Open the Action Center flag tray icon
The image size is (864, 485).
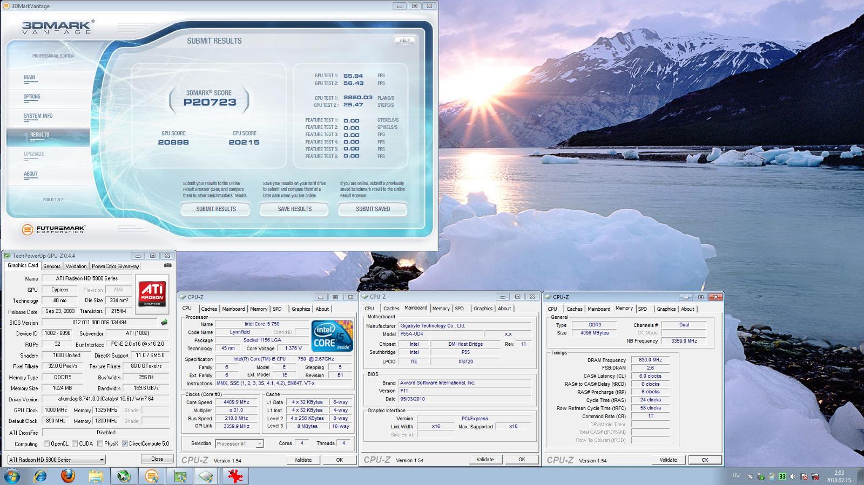pyautogui.click(x=804, y=476)
